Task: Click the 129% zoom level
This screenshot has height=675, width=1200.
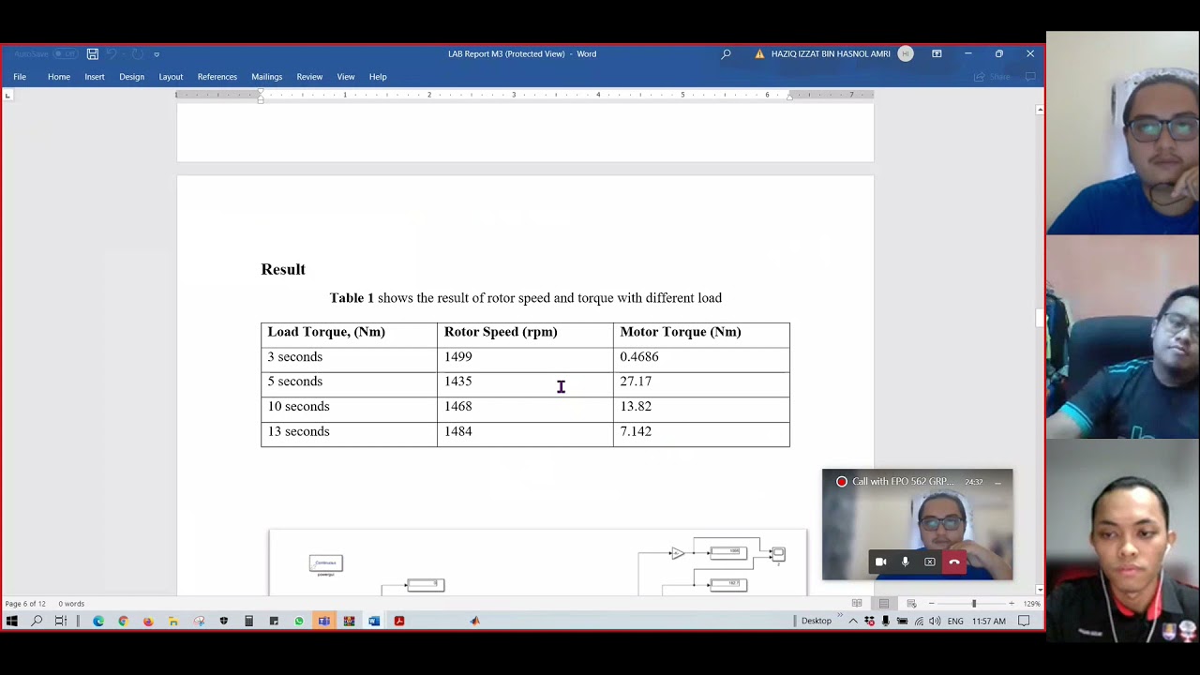Action: [1031, 604]
